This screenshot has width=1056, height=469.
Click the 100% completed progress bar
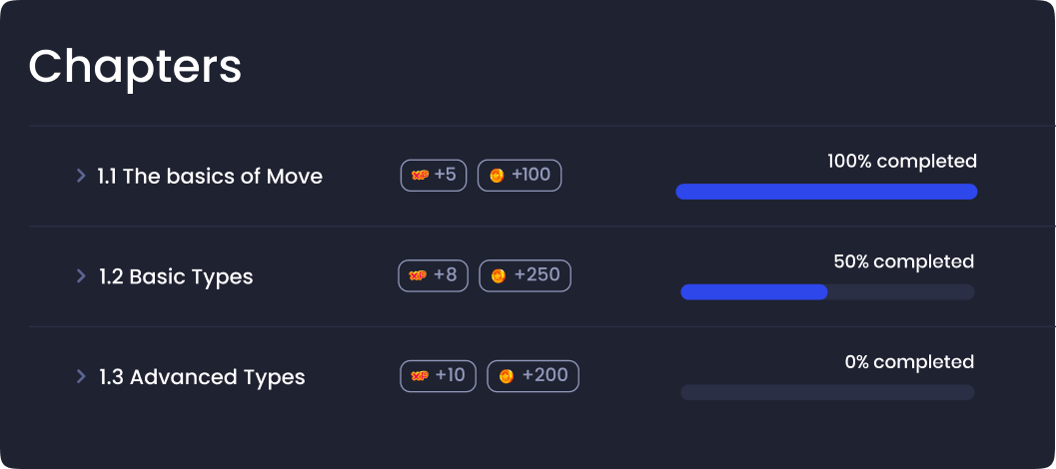pos(826,192)
